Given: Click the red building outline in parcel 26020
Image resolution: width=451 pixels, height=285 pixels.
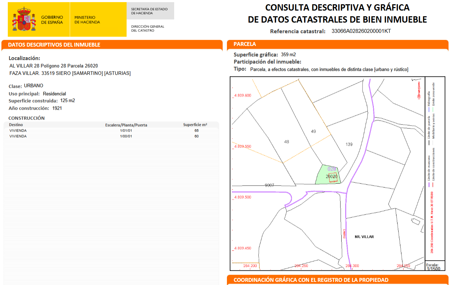Looking at the screenshot, I should click(332, 178).
